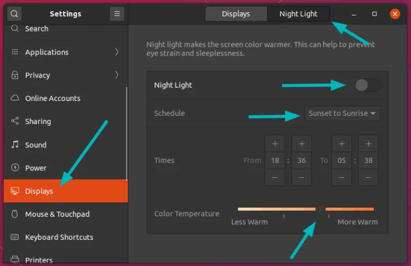Click the Power icon in sidebar

[x=14, y=168]
